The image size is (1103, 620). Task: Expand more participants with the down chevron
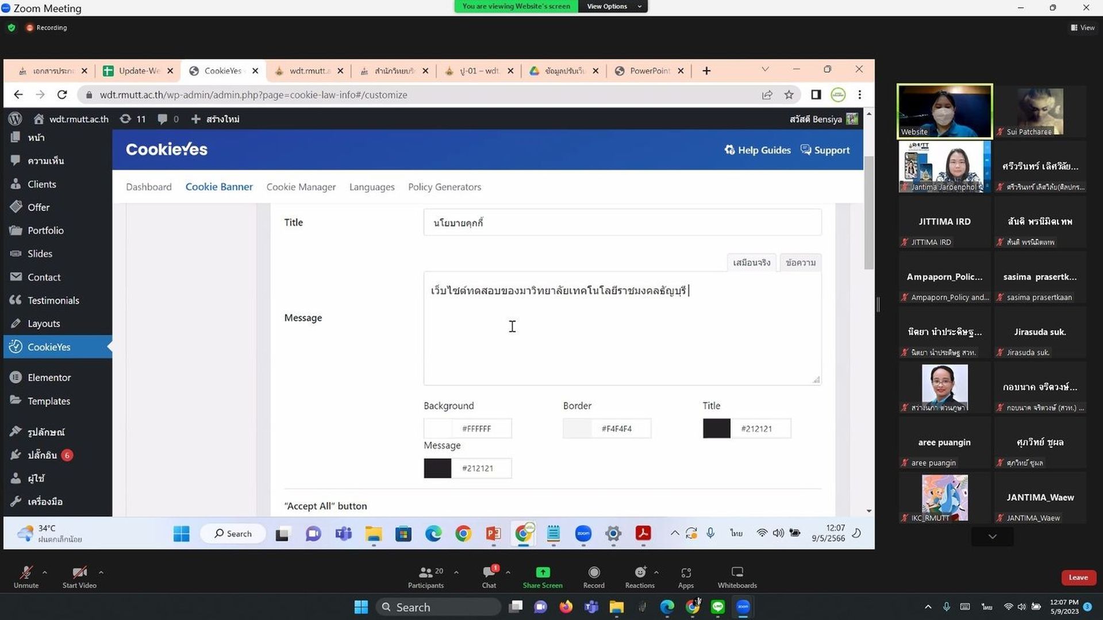point(992,537)
